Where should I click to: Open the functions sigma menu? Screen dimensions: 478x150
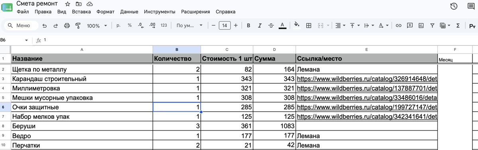tap(458, 26)
